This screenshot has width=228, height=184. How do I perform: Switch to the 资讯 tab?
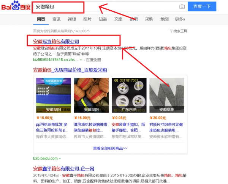pos(56,19)
